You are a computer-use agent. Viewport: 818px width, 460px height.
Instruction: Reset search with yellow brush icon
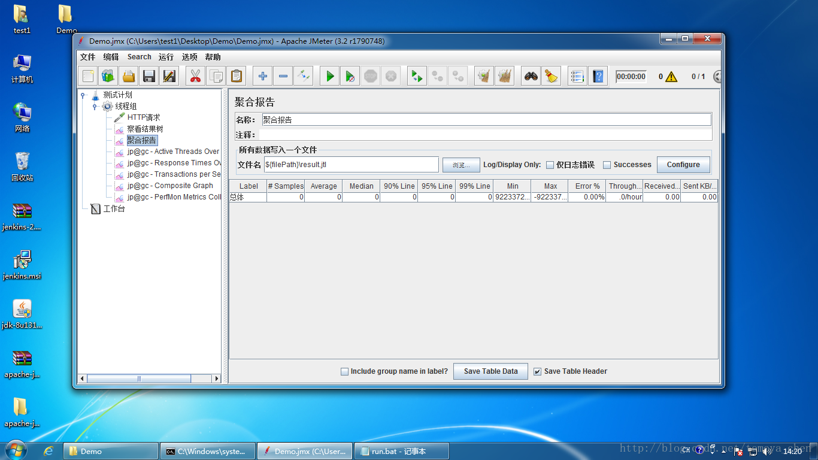551,76
